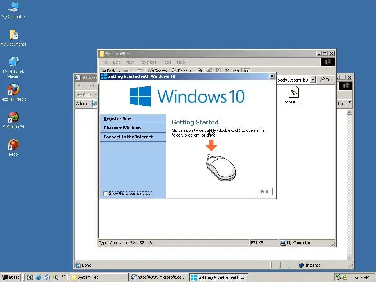Click Windows flag logo in SystemFiles window
Image resolution: width=376 pixels, height=282 pixels.
point(328,62)
